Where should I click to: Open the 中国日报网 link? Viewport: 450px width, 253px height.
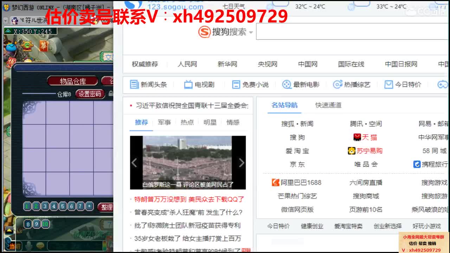(x=401, y=64)
